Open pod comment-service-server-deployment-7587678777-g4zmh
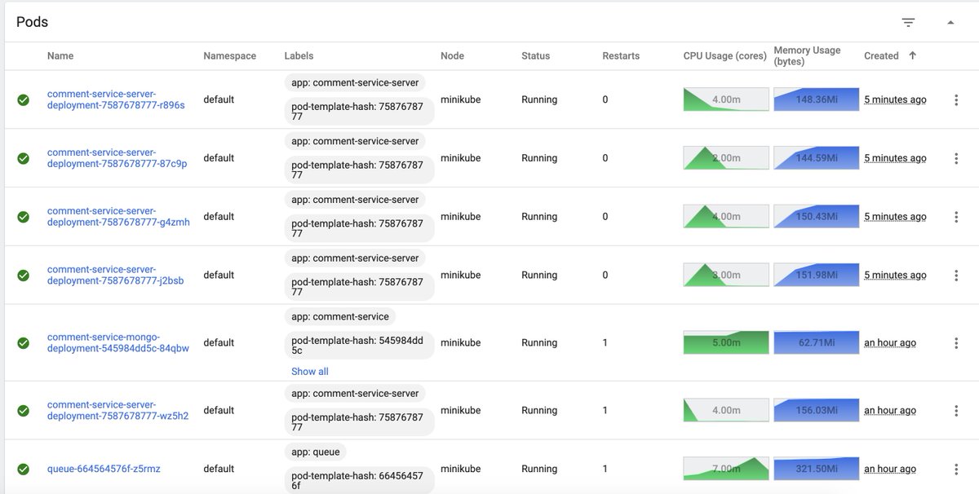 click(x=118, y=217)
